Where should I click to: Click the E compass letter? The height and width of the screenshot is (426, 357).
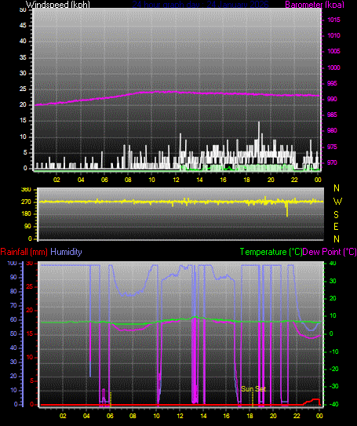[336, 226]
